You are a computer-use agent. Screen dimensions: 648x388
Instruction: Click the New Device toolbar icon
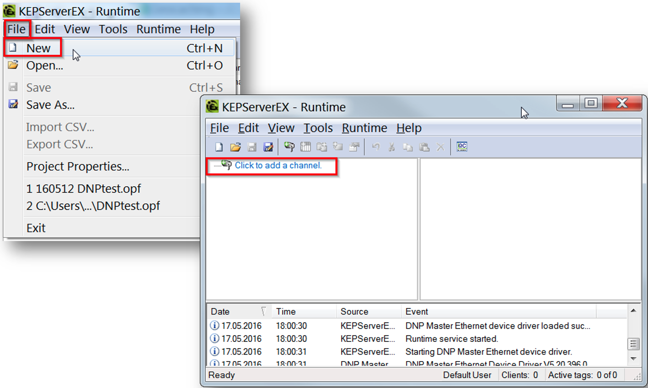click(305, 147)
